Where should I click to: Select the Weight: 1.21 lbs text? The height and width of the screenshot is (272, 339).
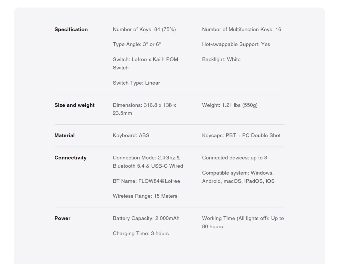coord(230,105)
